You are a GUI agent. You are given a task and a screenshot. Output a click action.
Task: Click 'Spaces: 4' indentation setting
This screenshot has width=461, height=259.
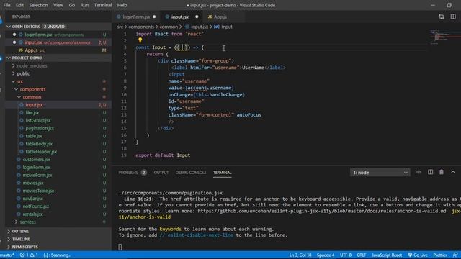tap(326, 255)
